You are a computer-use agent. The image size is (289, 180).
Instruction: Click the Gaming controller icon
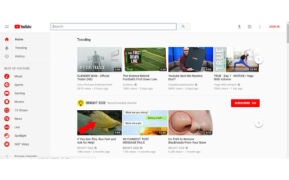[7, 93]
